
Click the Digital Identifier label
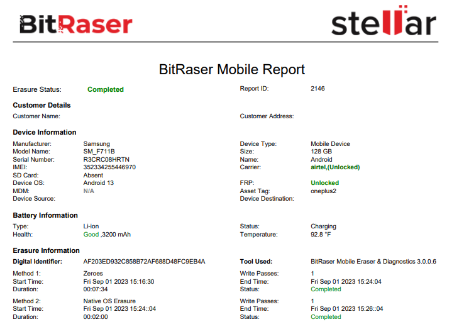38,262
